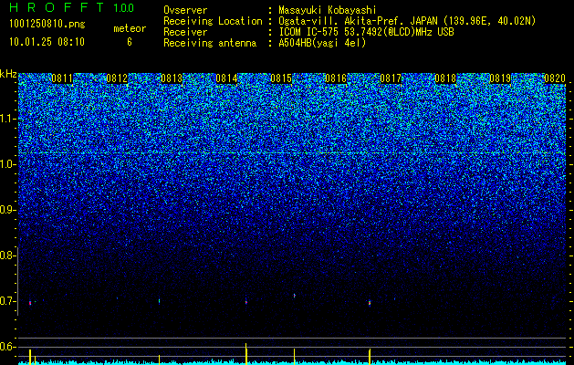Click the meteor echo before the 0811 marker
Image resolution: width=574 pixels, height=365 pixels.
click(x=30, y=303)
